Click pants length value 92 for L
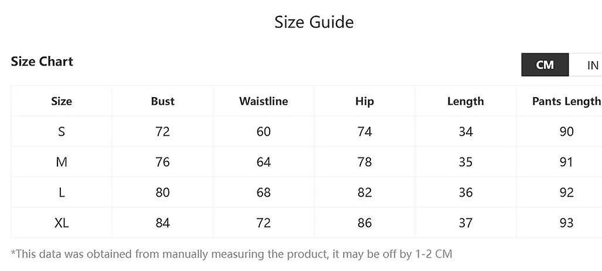Screen dimensions: 602x271 [x=566, y=192]
